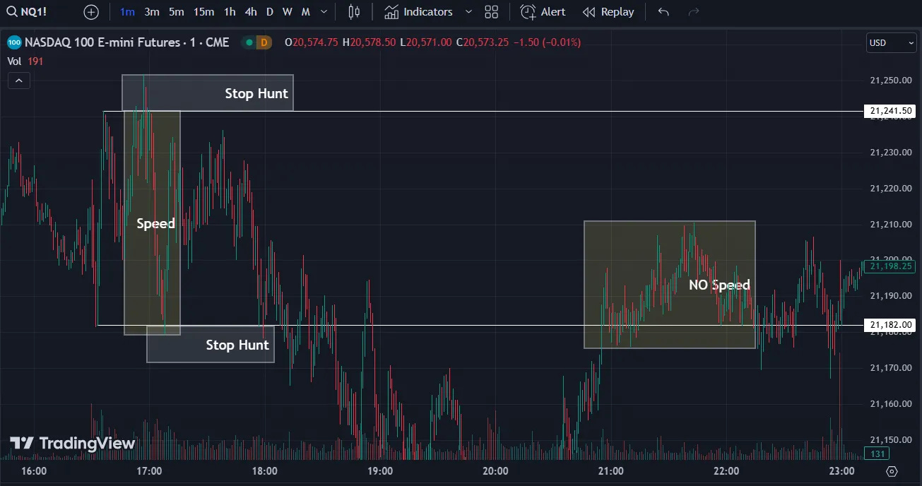Expand the timeframe chevron next to M
The height and width of the screenshot is (486, 922).
click(323, 11)
